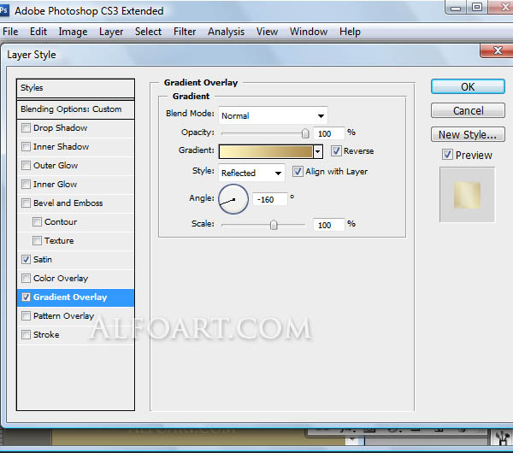
Task: Enable the Inner Shadow checkbox
Action: [26, 146]
